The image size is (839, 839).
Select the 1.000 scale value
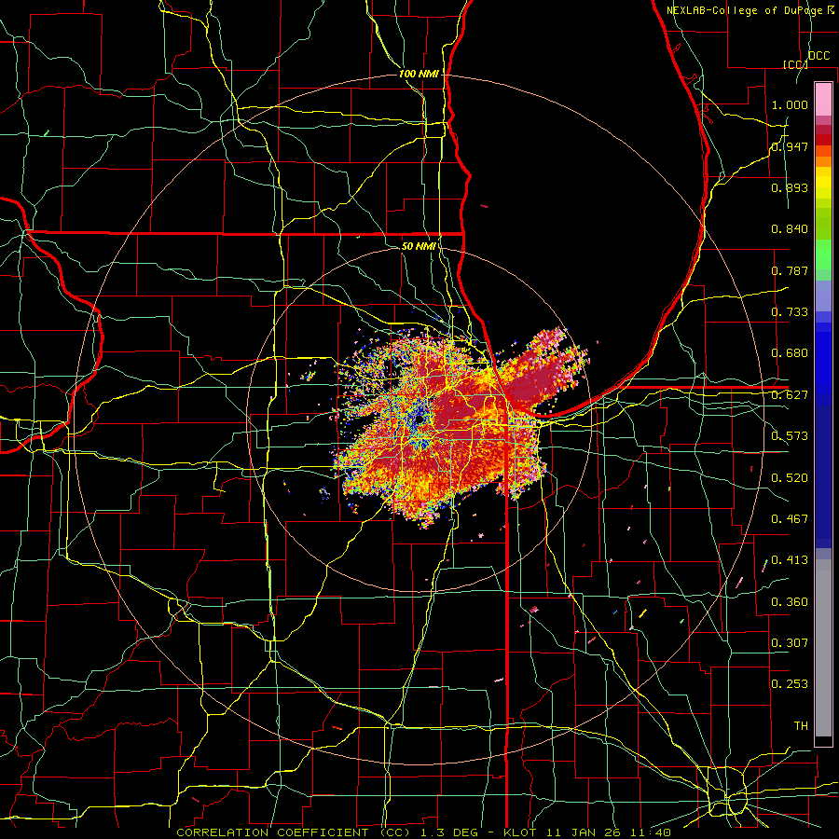(x=790, y=104)
